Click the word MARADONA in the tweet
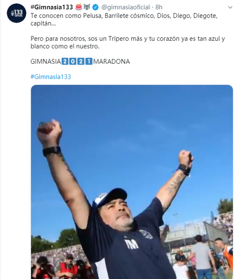This screenshot has height=279, width=235. coord(112,61)
